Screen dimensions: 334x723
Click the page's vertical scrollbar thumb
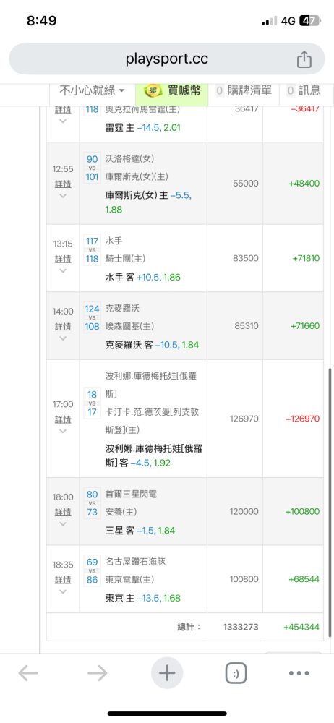330,502
